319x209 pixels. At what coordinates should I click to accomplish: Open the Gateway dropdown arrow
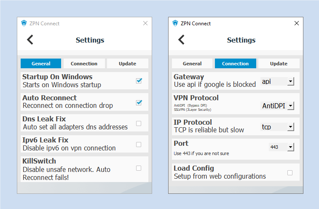[x=291, y=81]
